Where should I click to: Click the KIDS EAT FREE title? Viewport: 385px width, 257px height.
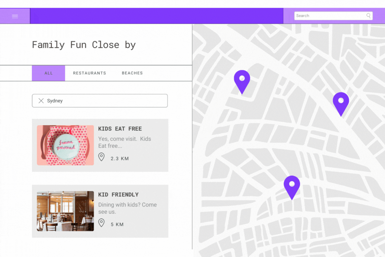[120, 129]
